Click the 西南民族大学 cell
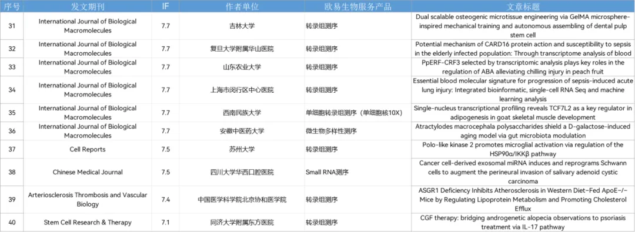This screenshot has width=635, height=232. (242, 113)
